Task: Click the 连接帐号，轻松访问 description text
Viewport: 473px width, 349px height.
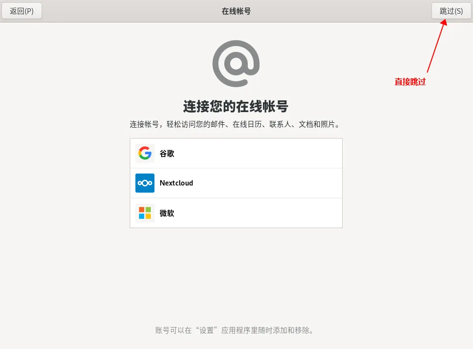Action: pos(236,124)
